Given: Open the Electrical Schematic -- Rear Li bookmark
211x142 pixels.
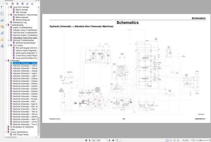Looking at the screenshot, I should pyautogui.click(x=25, y=119).
